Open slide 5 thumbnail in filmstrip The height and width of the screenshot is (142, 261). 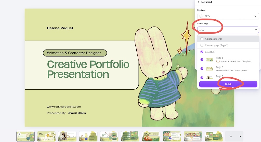(109, 136)
